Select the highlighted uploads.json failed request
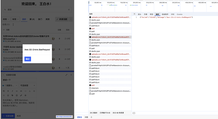Screen dimensions: 218x119 pos(110,37)
